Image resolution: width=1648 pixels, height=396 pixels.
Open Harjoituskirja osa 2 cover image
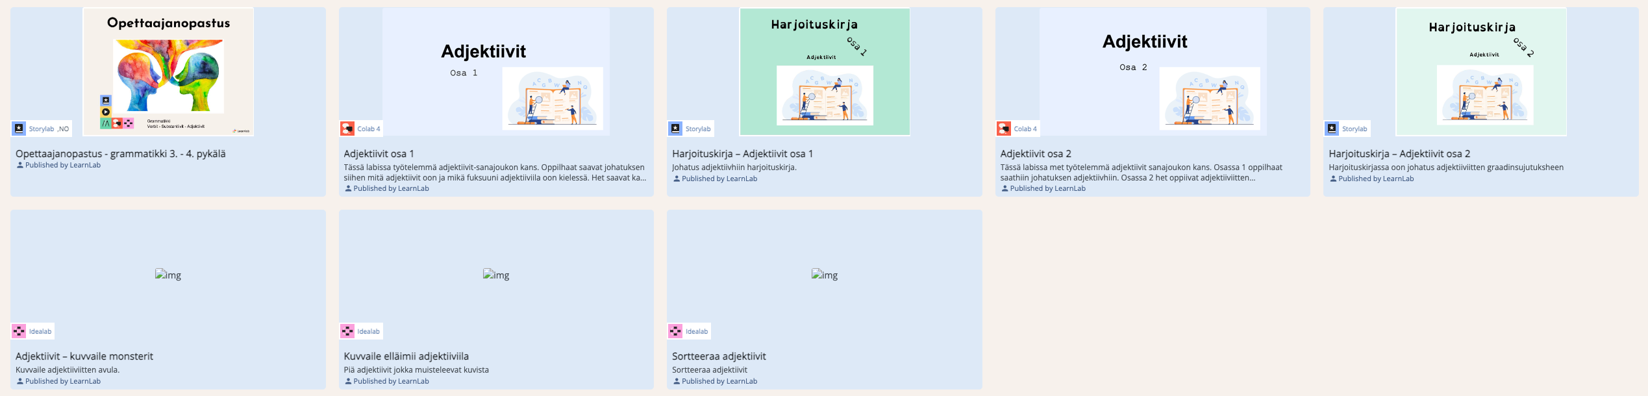(1481, 71)
